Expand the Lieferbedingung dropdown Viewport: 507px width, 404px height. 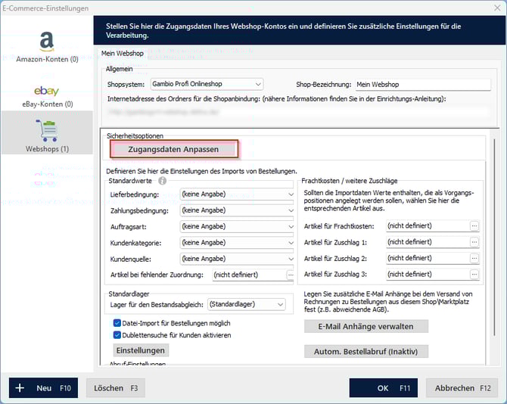coord(237,194)
